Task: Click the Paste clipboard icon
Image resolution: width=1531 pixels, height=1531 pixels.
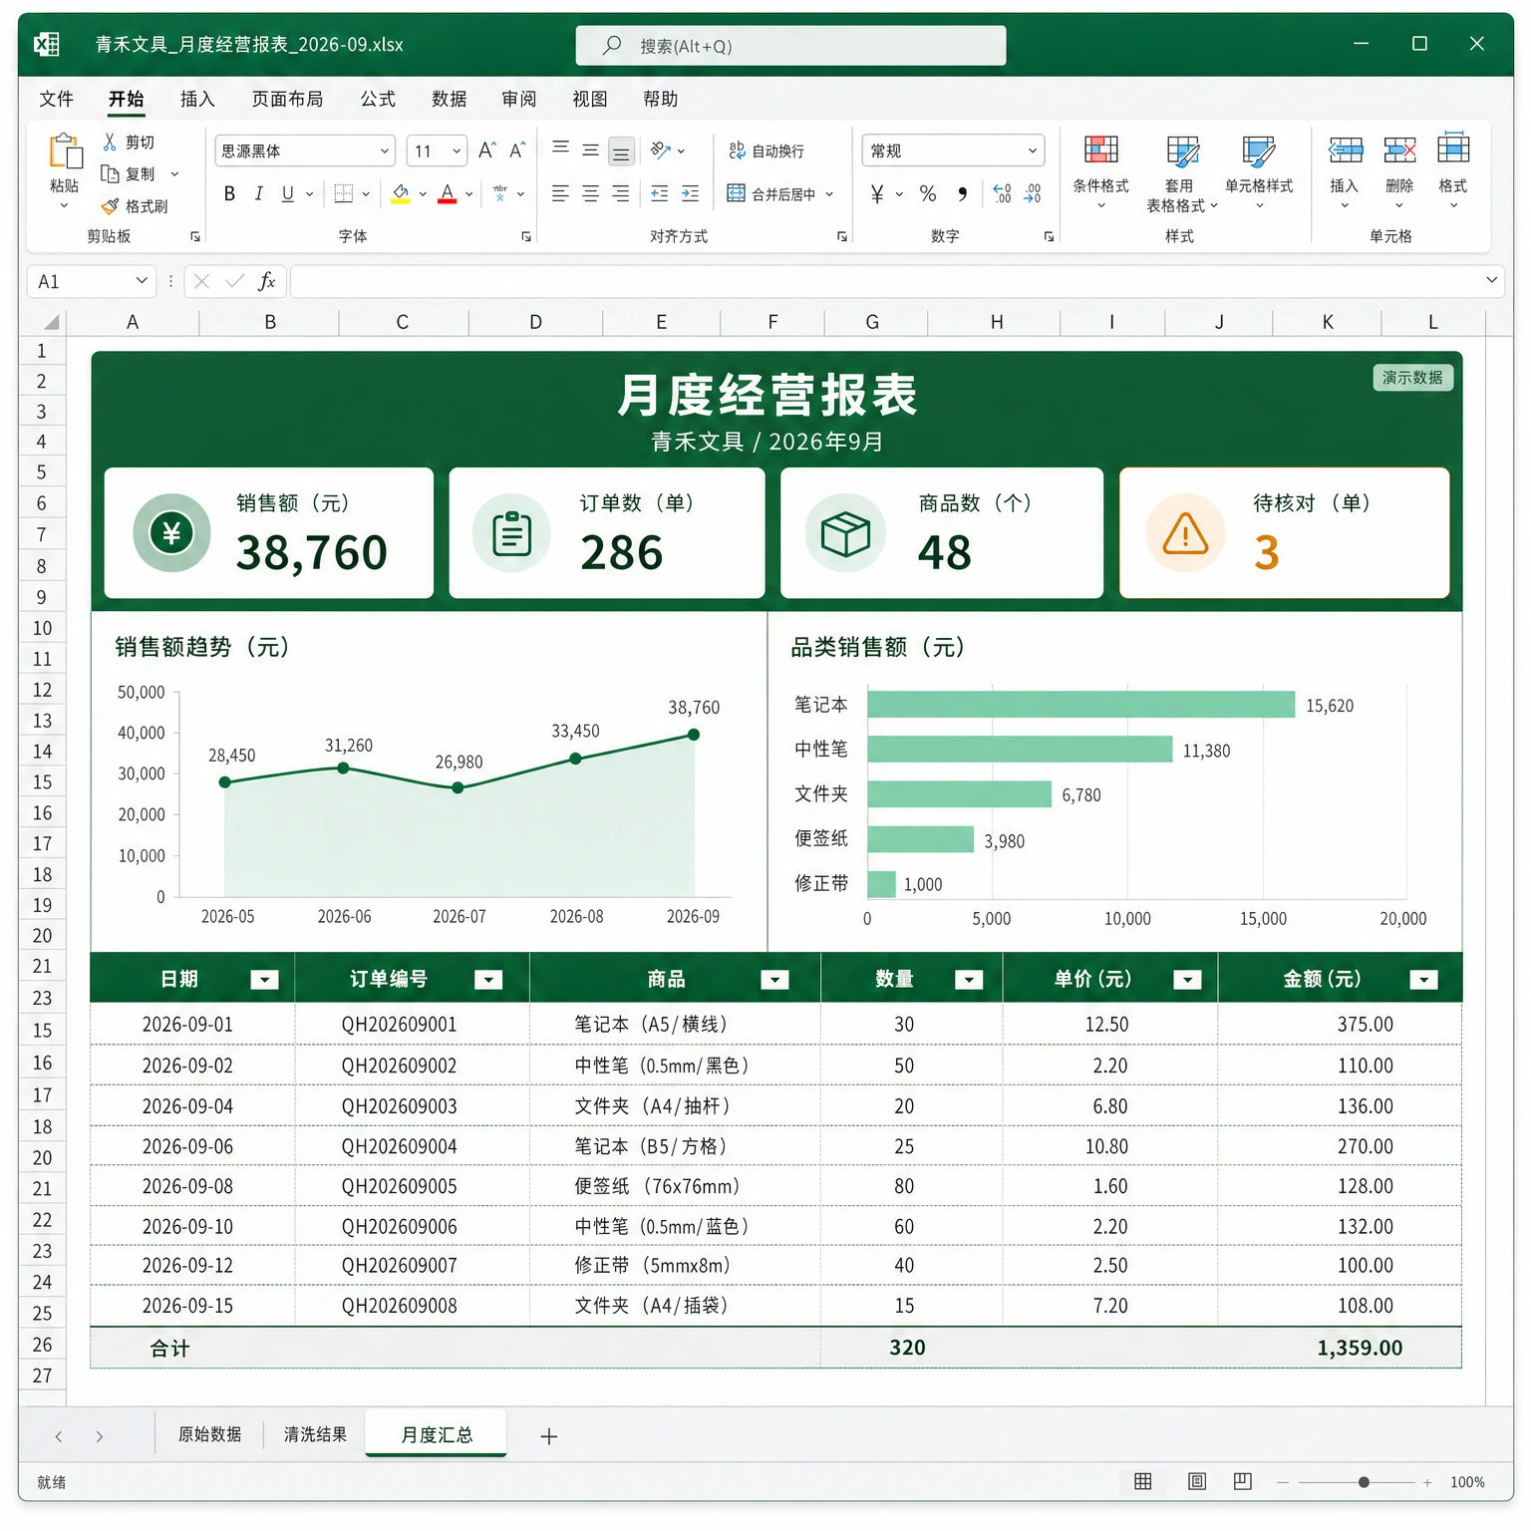Action: click(65, 152)
